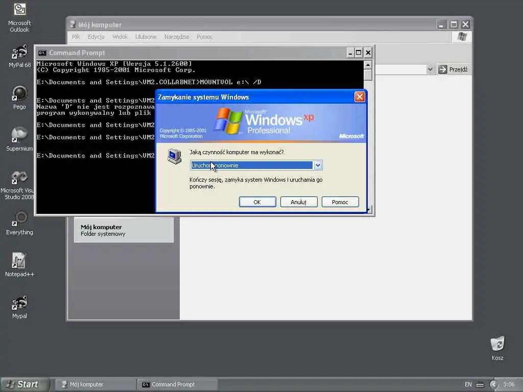Image resolution: width=523 pixels, height=392 pixels.
Task: Click Windows flag logo in Mój komputer toolbar
Action: pos(462,37)
